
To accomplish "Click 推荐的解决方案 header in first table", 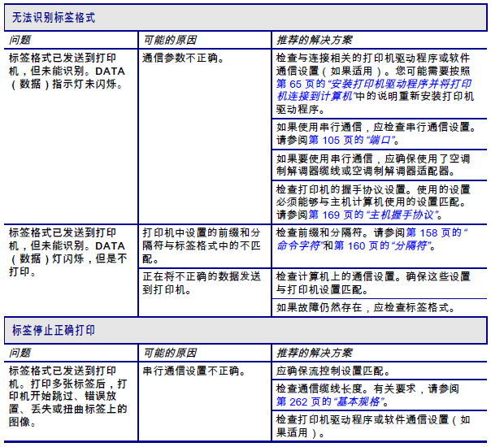I will 314,40.
